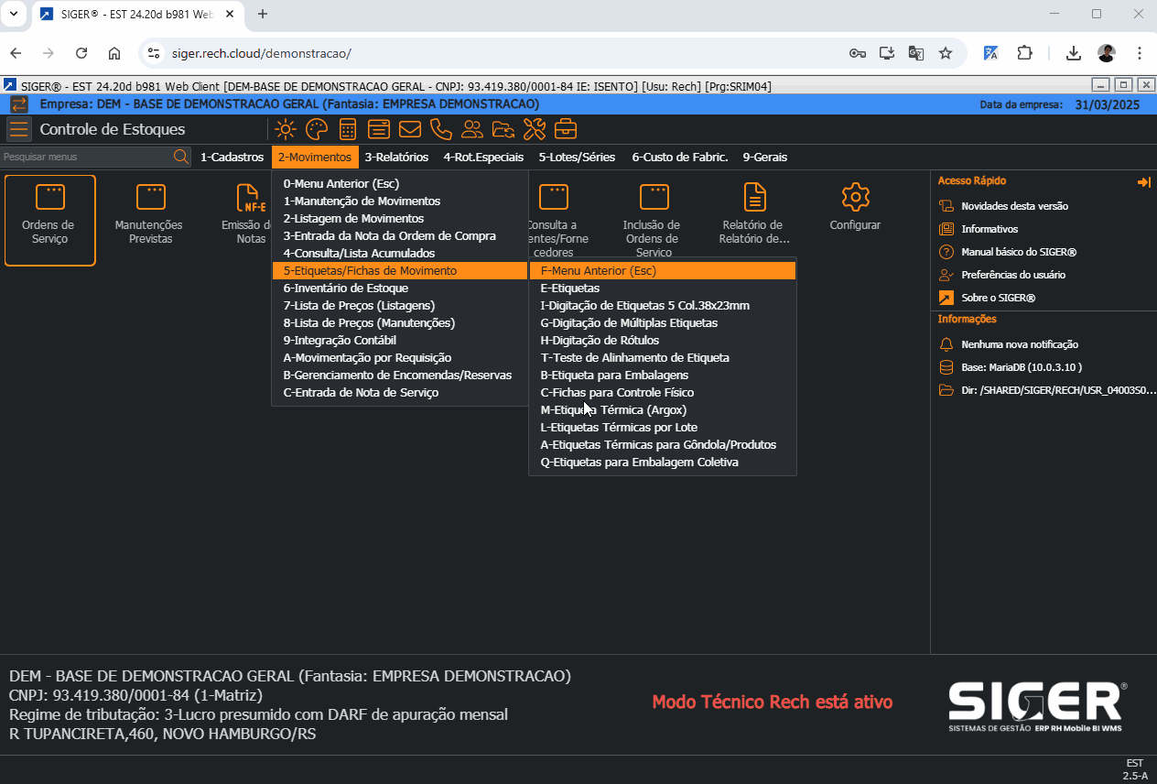The height and width of the screenshot is (784, 1157).
Task: Click the briefcase icon in toolbar
Action: [x=566, y=129]
